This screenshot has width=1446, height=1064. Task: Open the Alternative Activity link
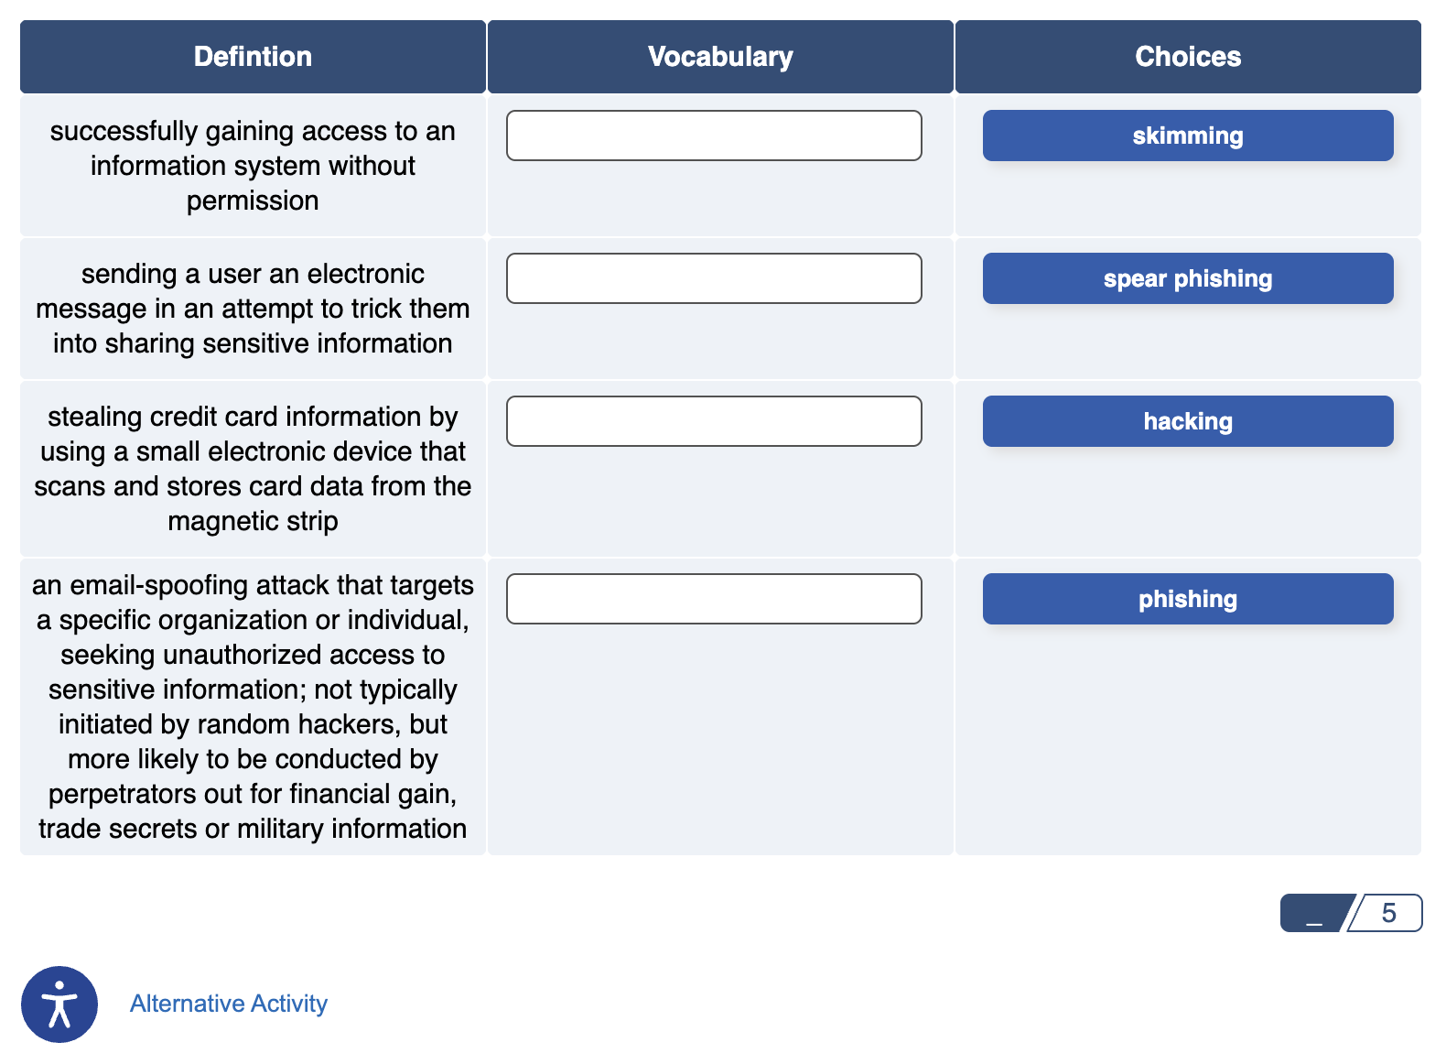pyautogui.click(x=228, y=1004)
